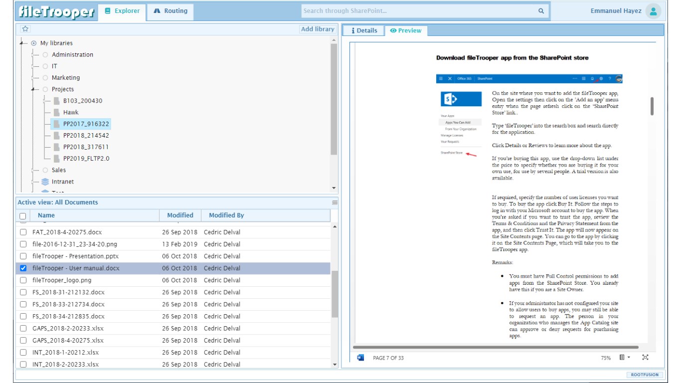
Task: Sort by the Modified By column header
Action: click(x=266, y=215)
